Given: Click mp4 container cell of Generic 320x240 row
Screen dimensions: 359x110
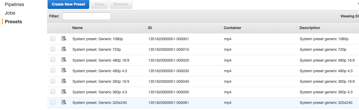Looking at the screenshot, I should [x=228, y=103].
